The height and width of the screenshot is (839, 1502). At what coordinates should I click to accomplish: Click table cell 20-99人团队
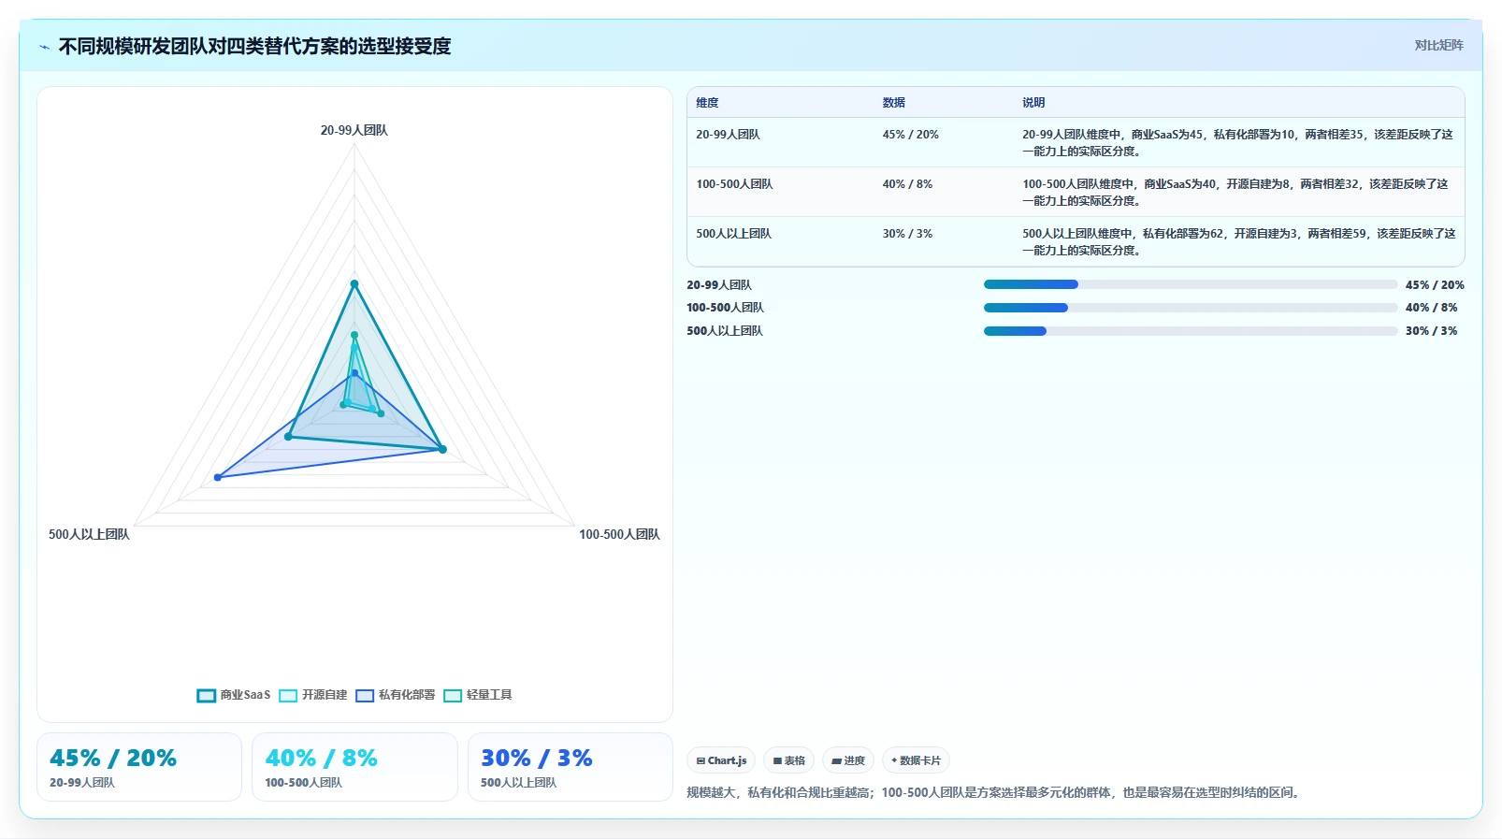[x=728, y=135]
